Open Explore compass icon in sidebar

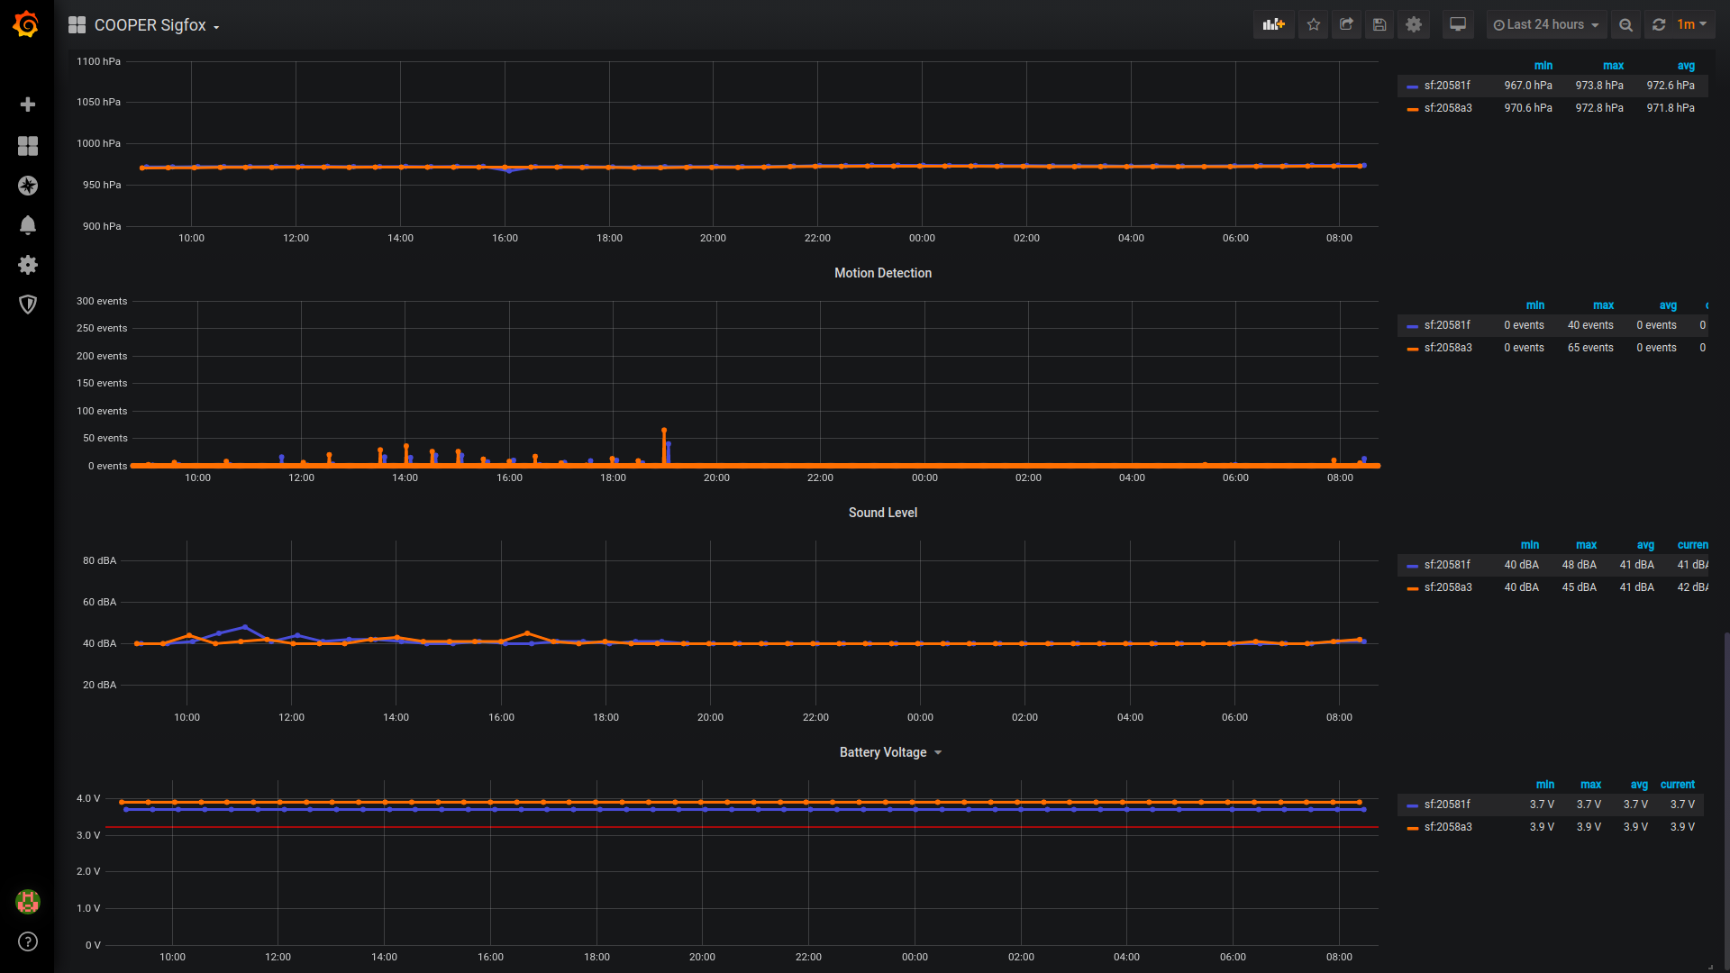click(28, 186)
